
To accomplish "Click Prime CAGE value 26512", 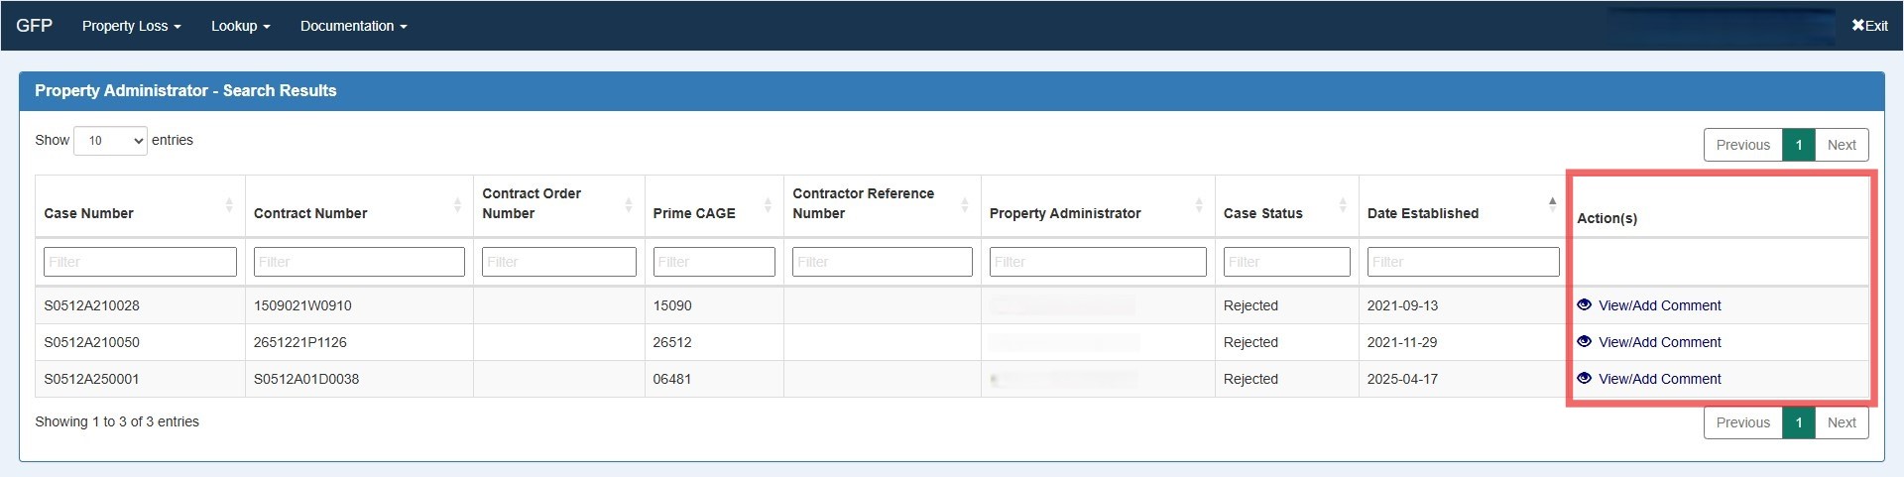I will [x=672, y=342].
